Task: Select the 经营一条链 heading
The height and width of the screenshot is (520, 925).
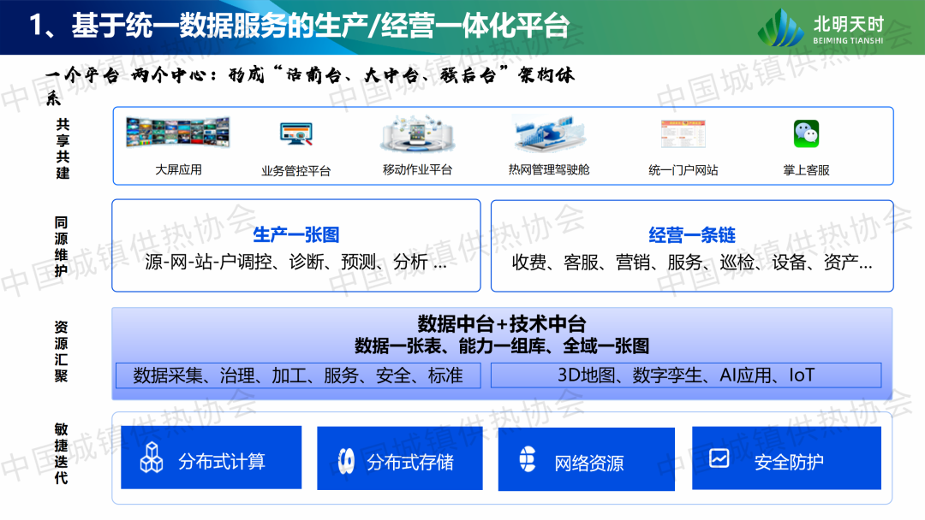Action: coord(692,235)
